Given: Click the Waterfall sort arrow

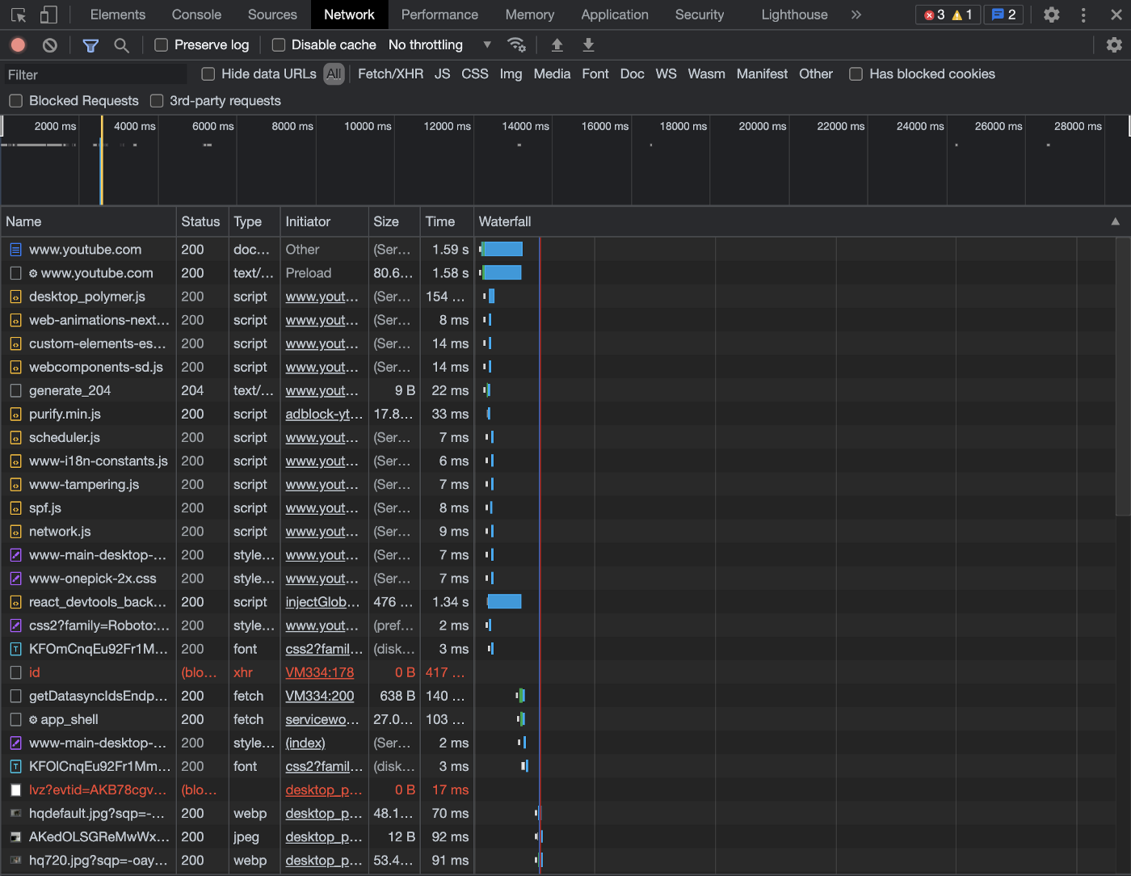Looking at the screenshot, I should tap(1115, 221).
